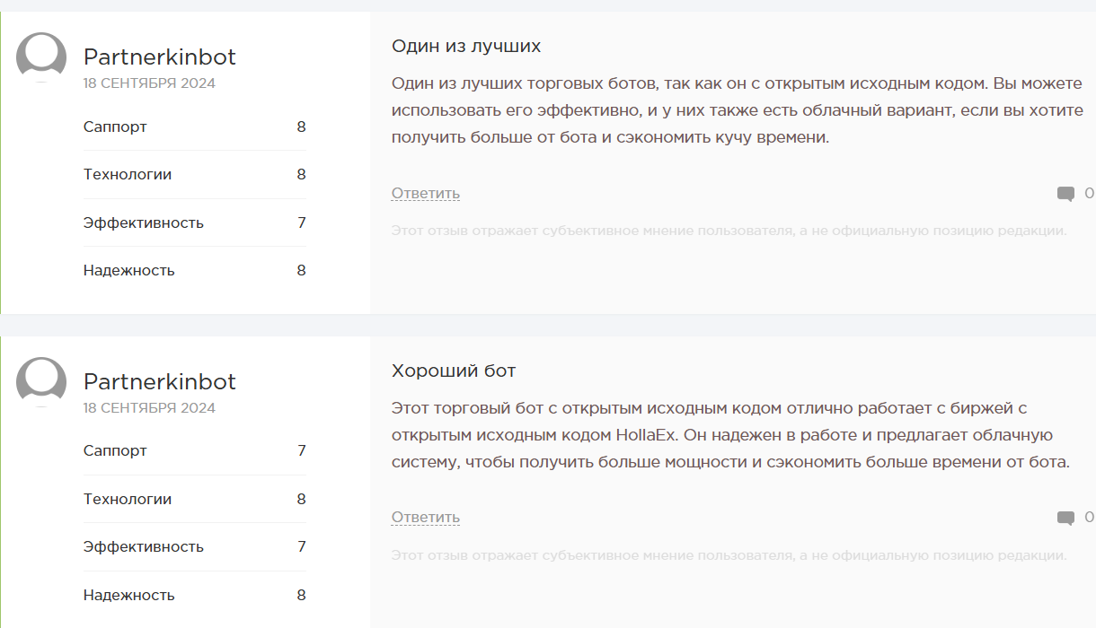
Task: Click the avatar icon of the first review
Action: click(41, 56)
